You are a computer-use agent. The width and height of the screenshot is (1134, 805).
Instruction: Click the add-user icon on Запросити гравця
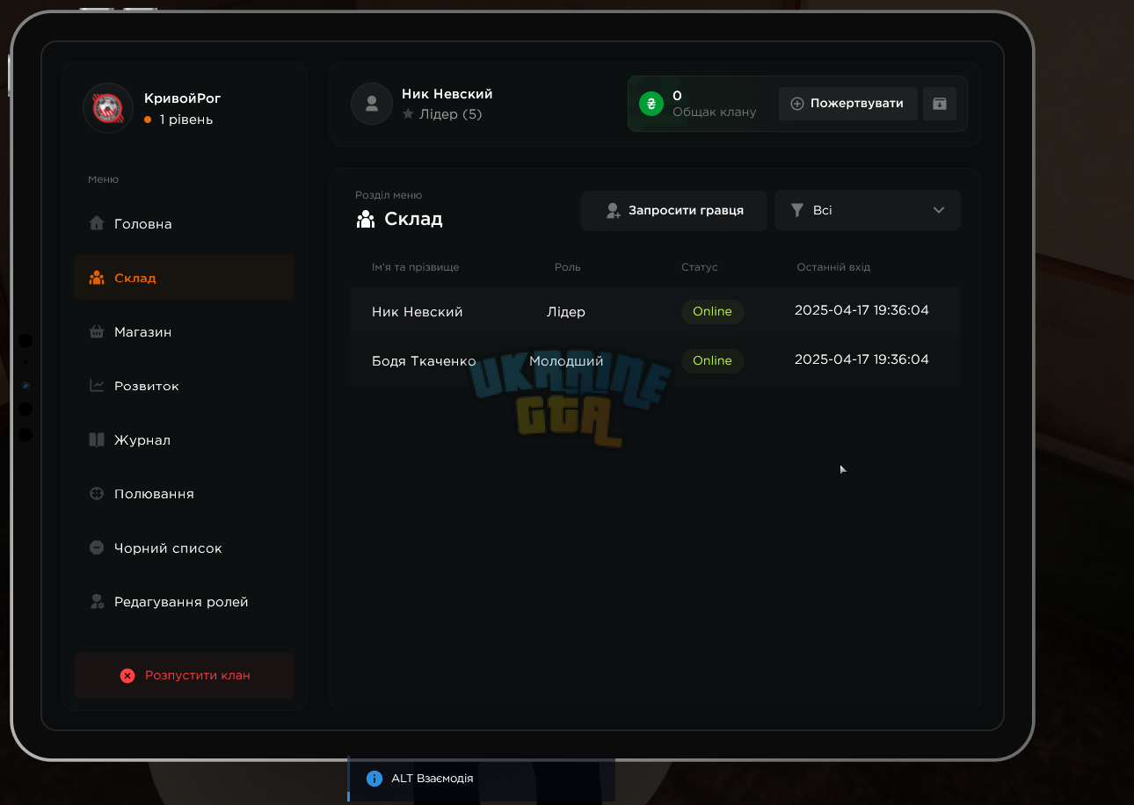pyautogui.click(x=614, y=211)
